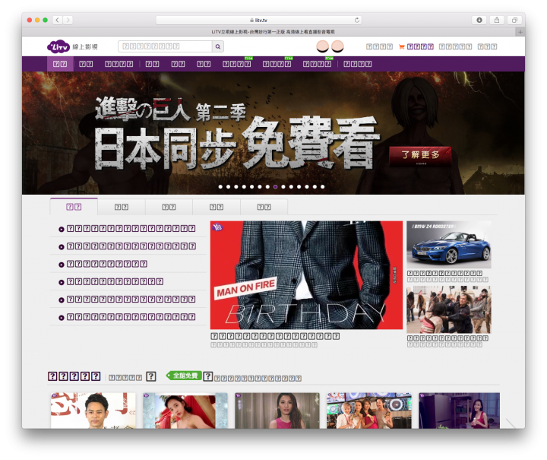Open the BMW Z4 Roadster thumbnail
The width and height of the screenshot is (547, 460).
(449, 245)
